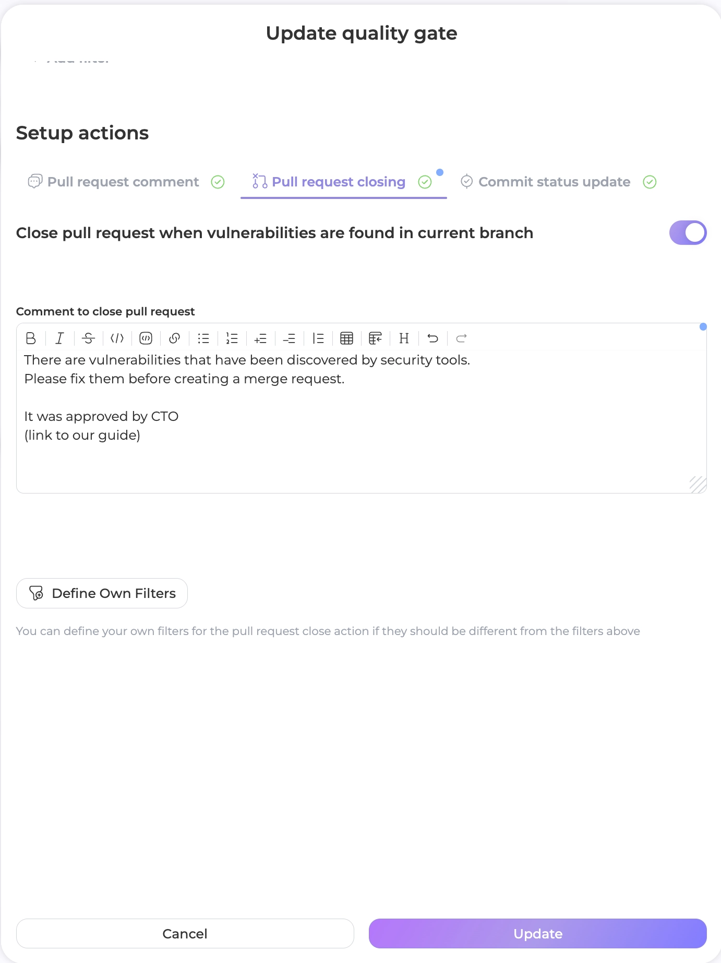Image resolution: width=721 pixels, height=963 pixels.
Task: Apply strikethrough formatting to text
Action: click(x=89, y=338)
